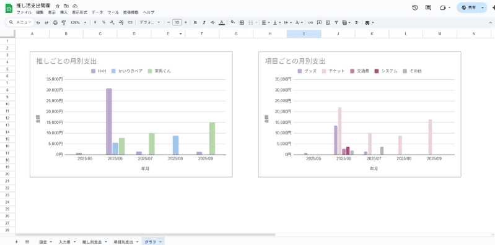The image size is (495, 245).
Task: Star the 推し活支出管理 document
Action: point(58,6)
